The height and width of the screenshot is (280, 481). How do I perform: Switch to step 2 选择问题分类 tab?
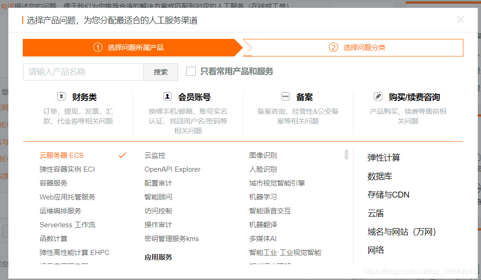tap(353, 47)
